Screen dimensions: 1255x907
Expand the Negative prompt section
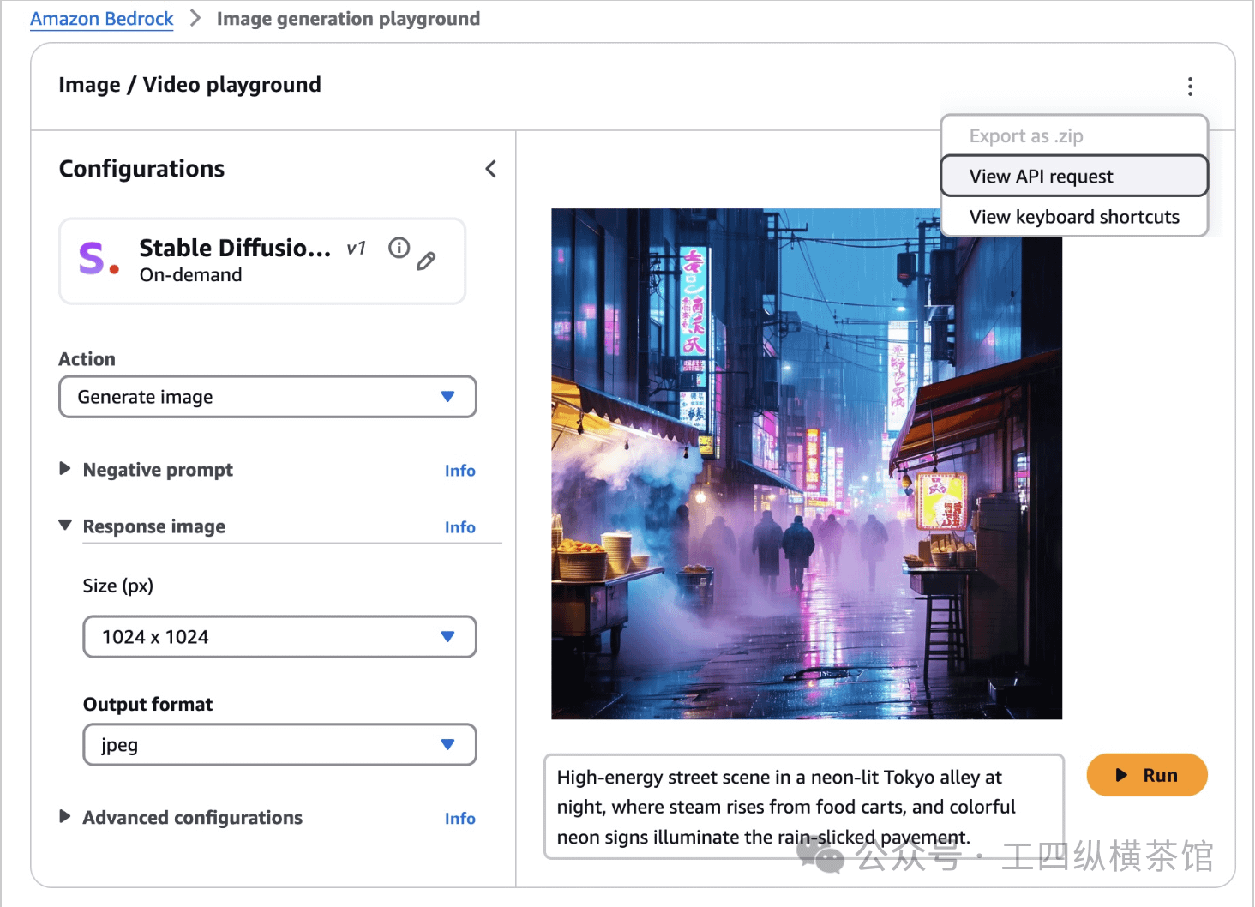[x=65, y=469]
